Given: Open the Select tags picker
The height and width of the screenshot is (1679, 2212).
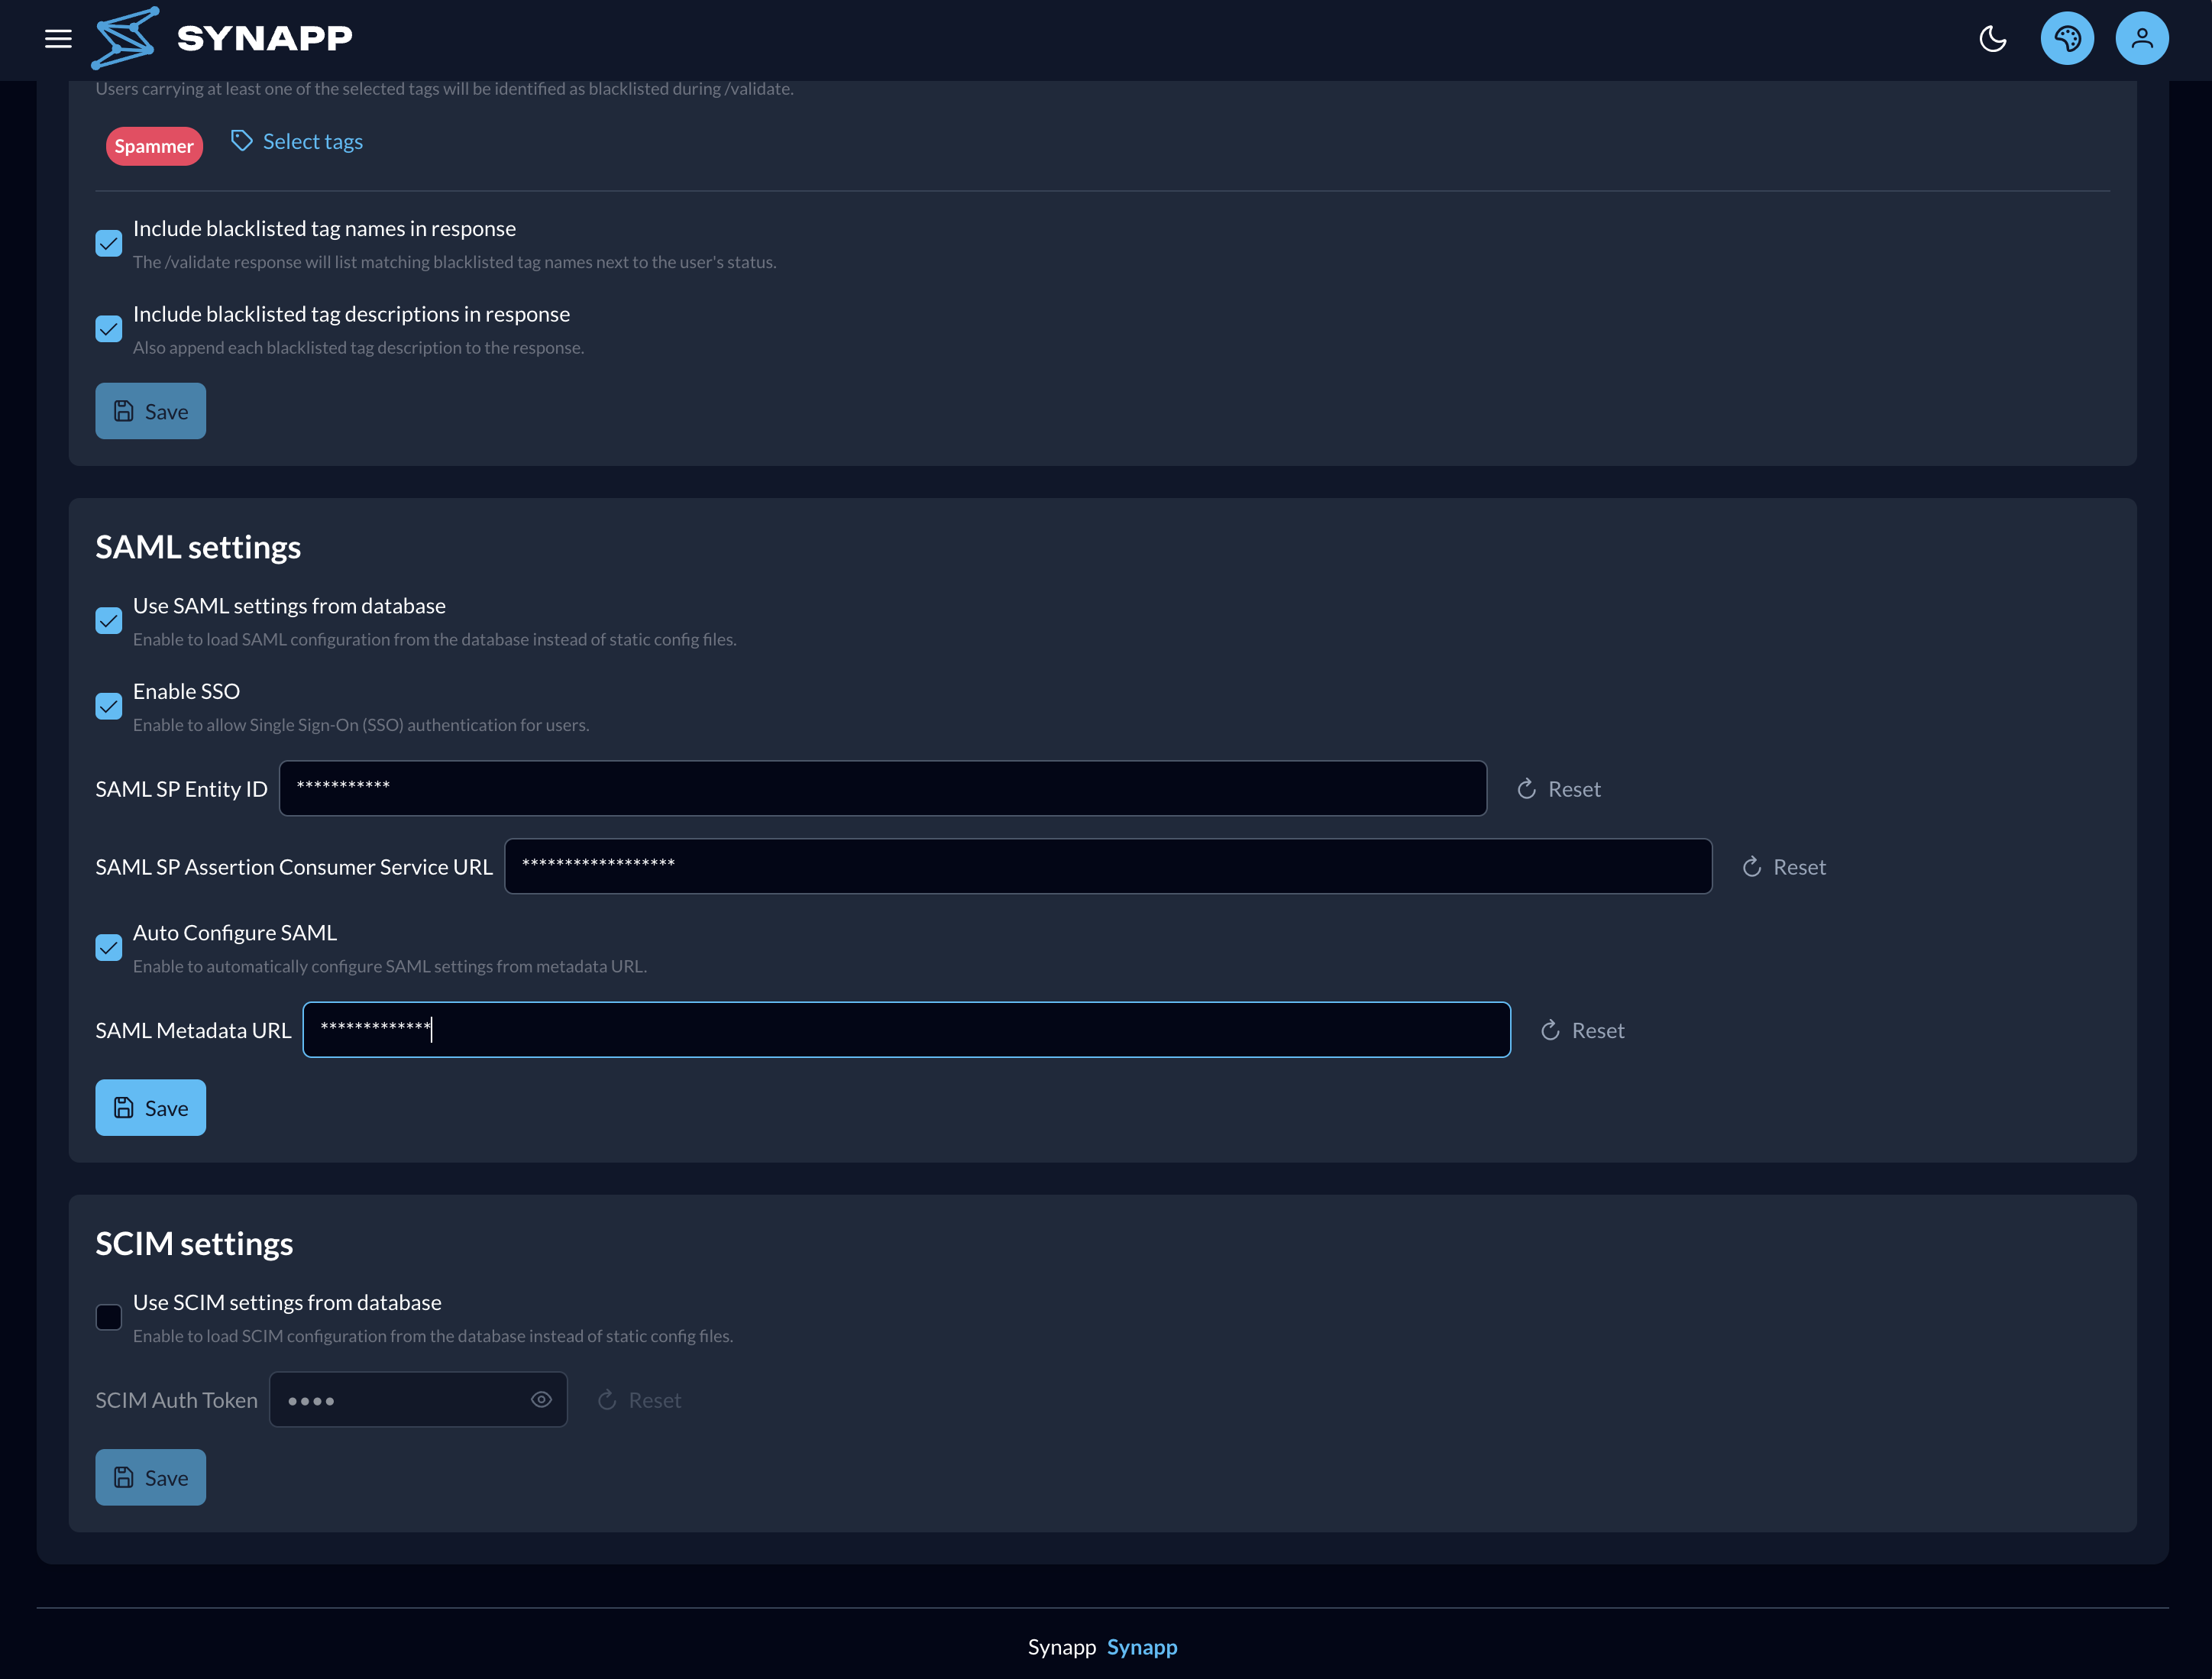Looking at the screenshot, I should (x=296, y=141).
